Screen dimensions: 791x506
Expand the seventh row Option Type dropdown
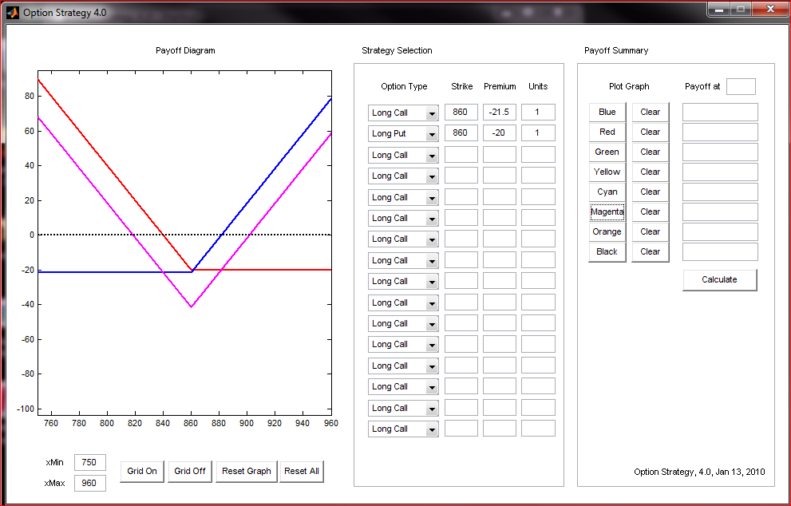(403, 239)
